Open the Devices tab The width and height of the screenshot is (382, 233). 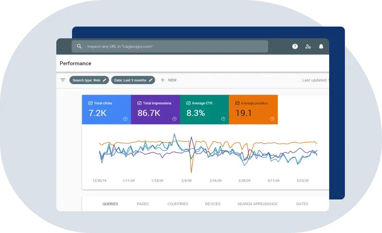click(213, 204)
